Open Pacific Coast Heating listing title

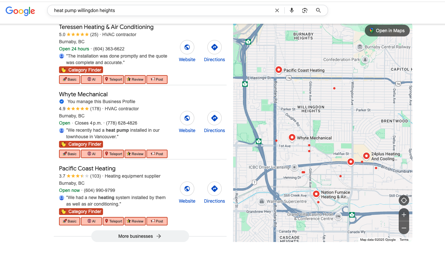coord(87,168)
